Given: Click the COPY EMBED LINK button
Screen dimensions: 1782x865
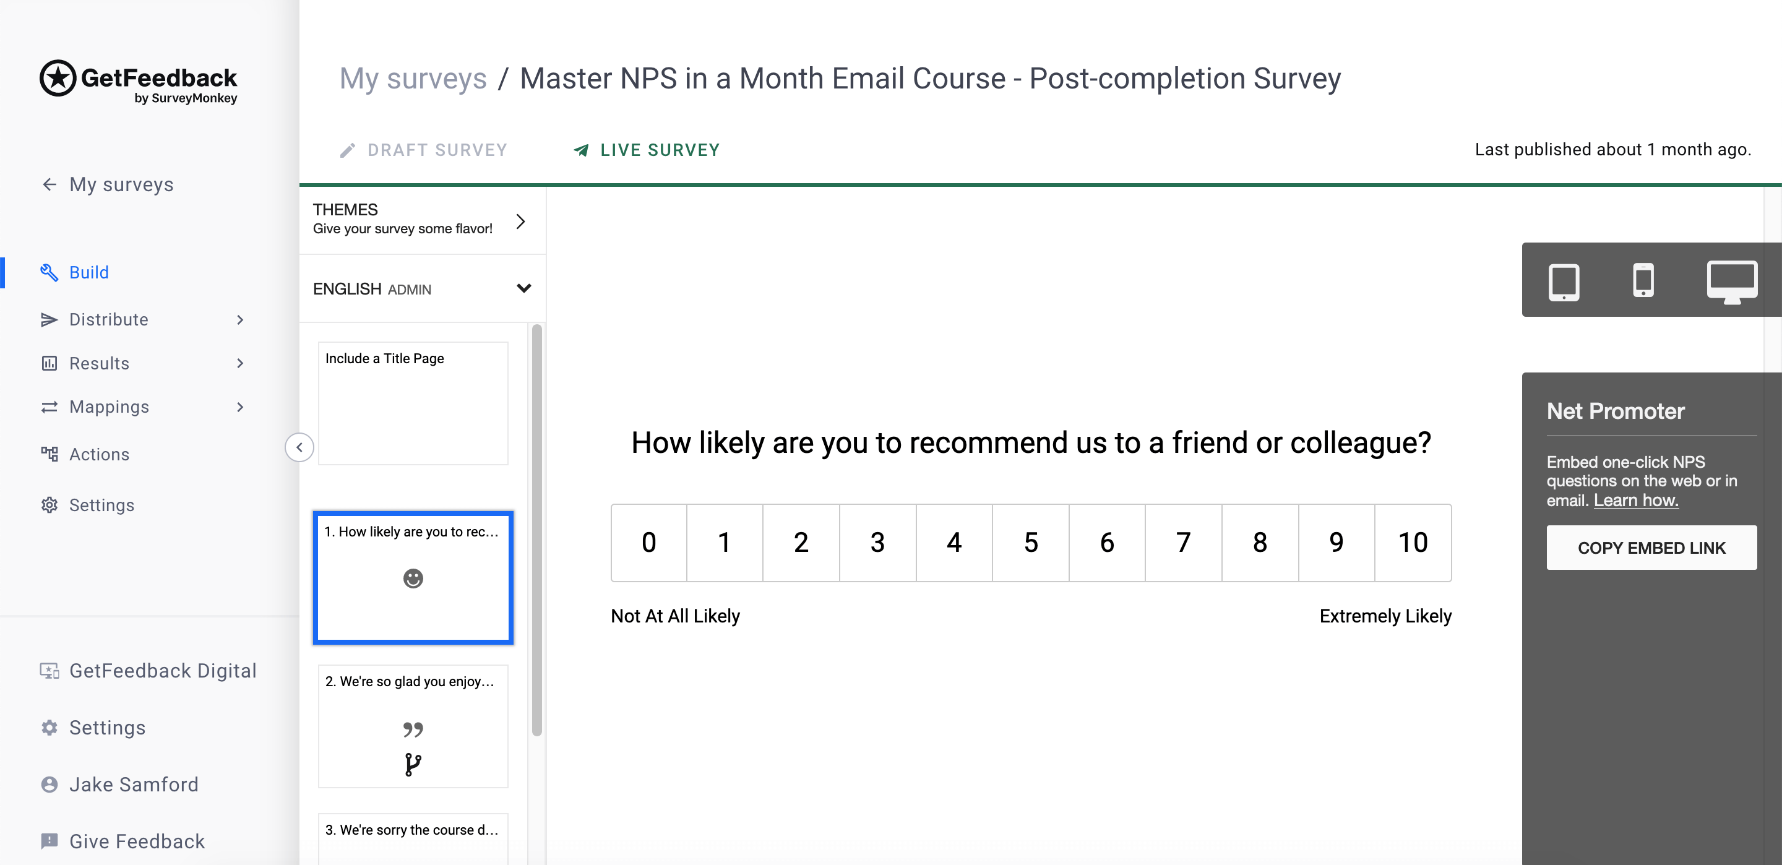Looking at the screenshot, I should point(1652,548).
